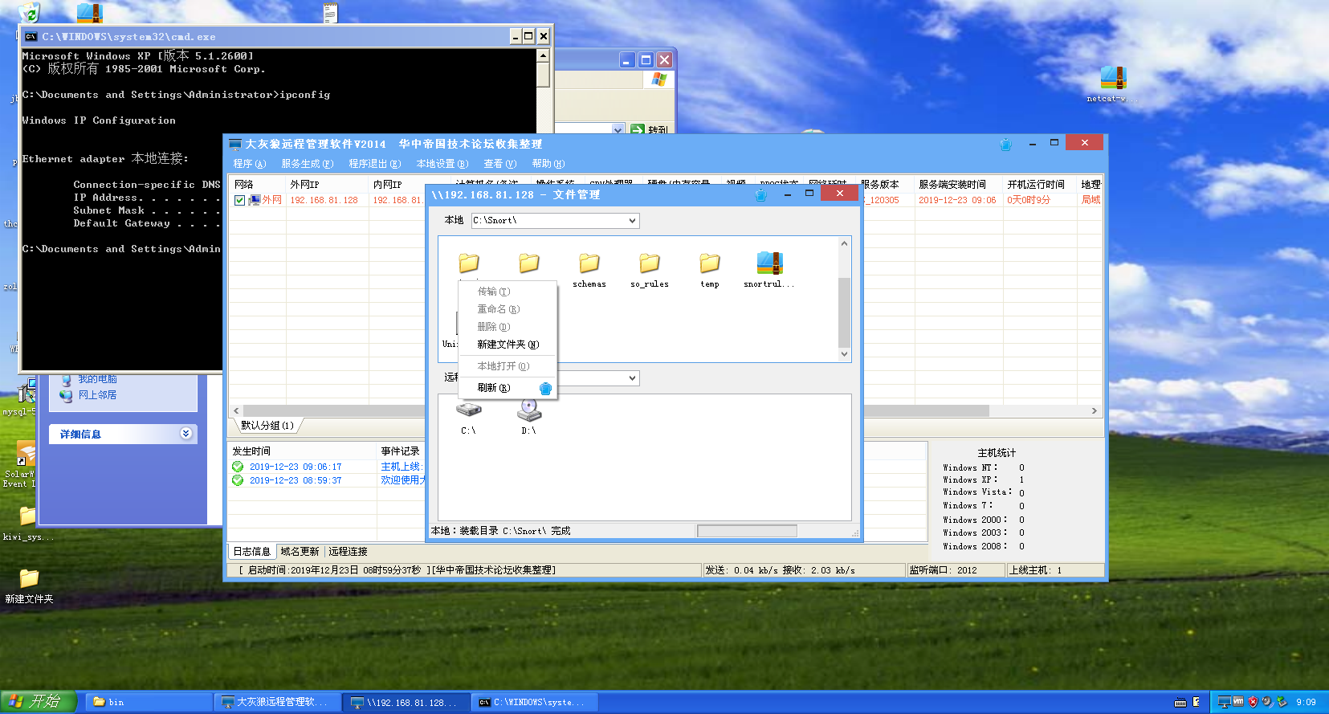Click the 发生时间 log column header

point(303,451)
